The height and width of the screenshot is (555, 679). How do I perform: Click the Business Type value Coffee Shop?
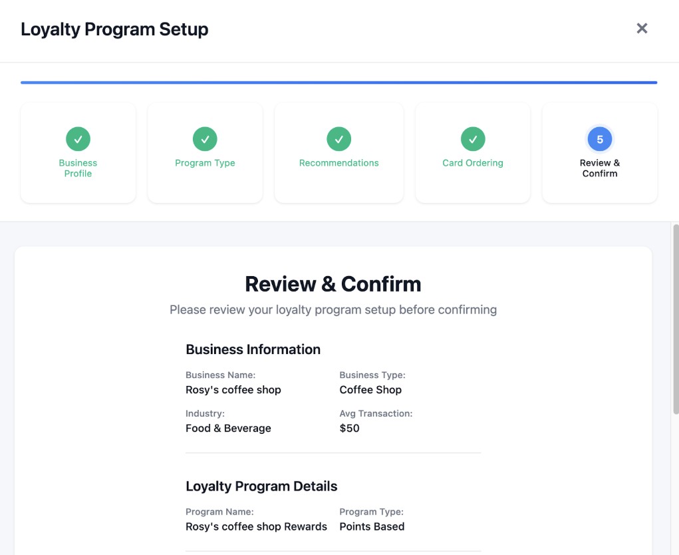[x=370, y=390]
